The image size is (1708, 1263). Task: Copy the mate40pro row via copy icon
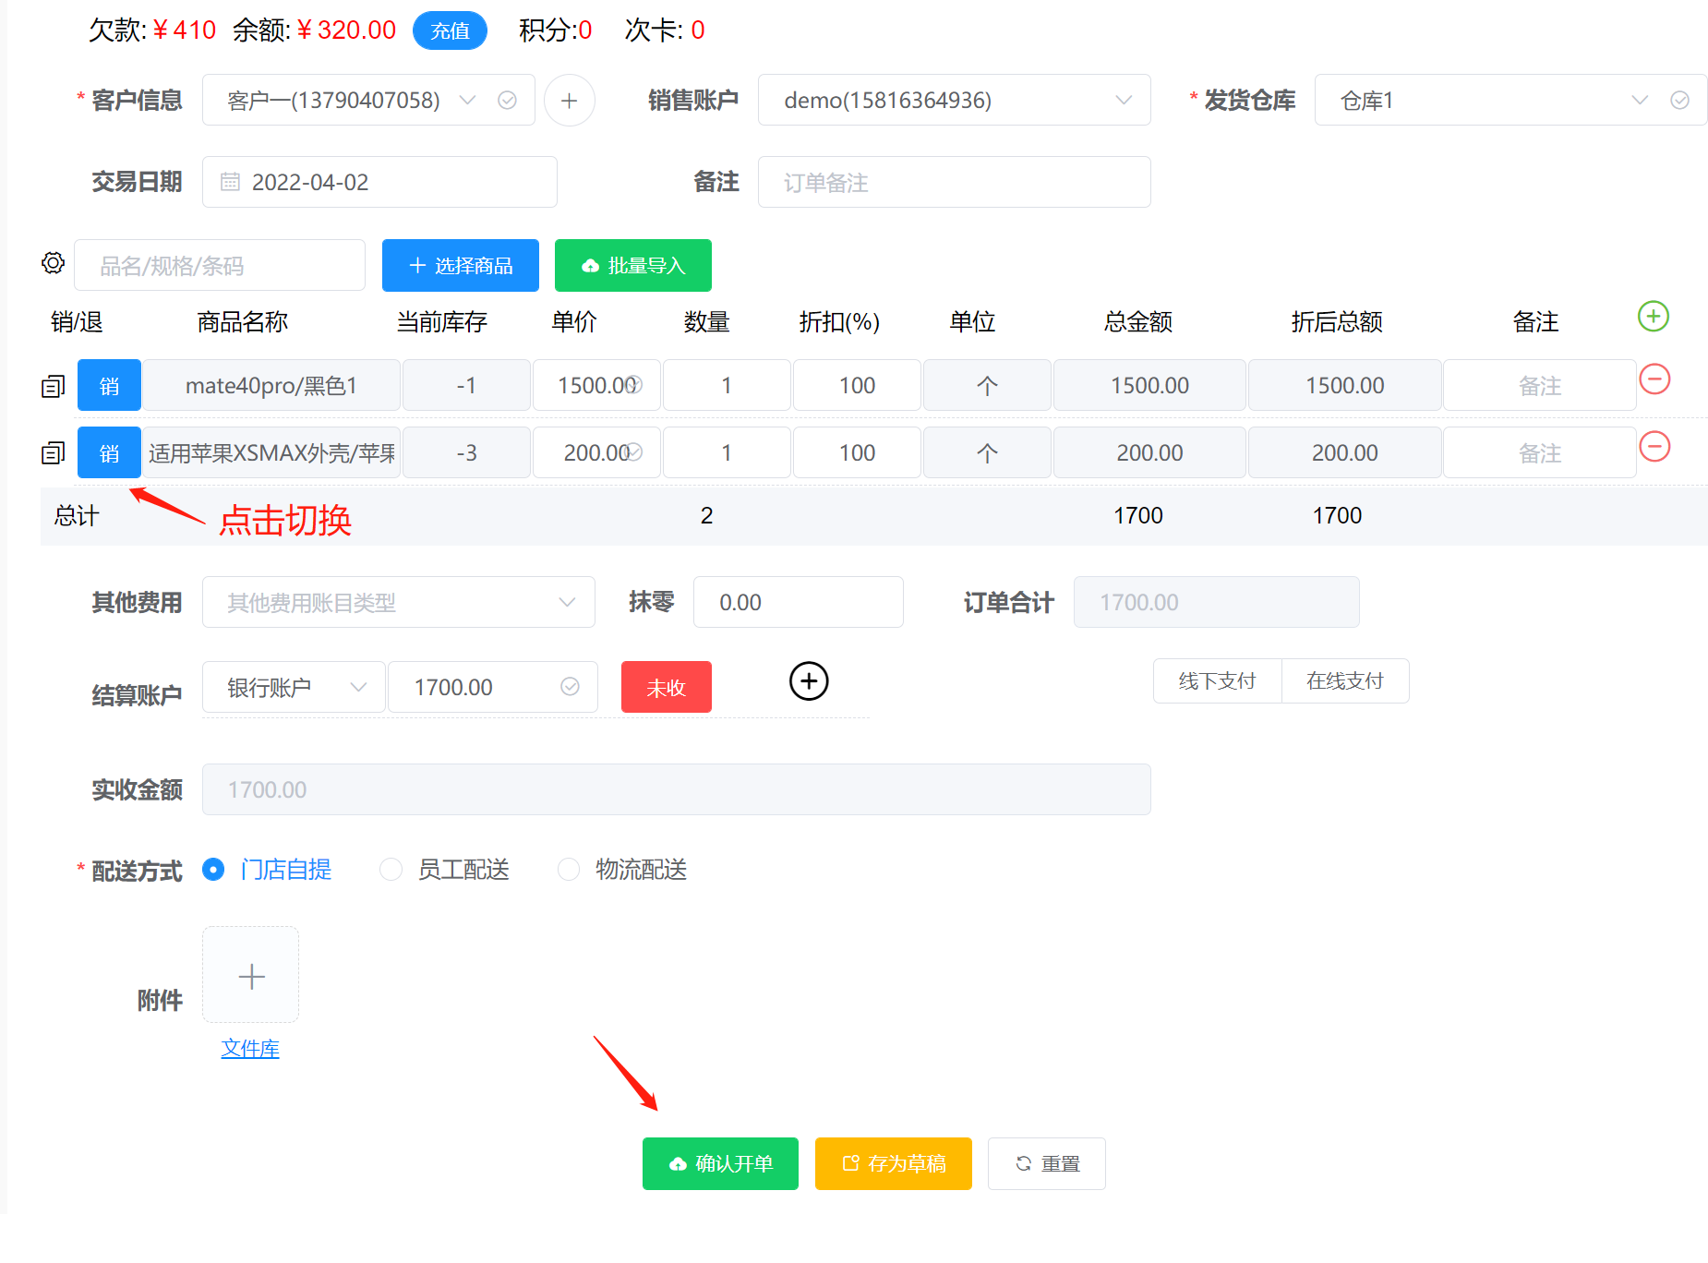point(53,386)
